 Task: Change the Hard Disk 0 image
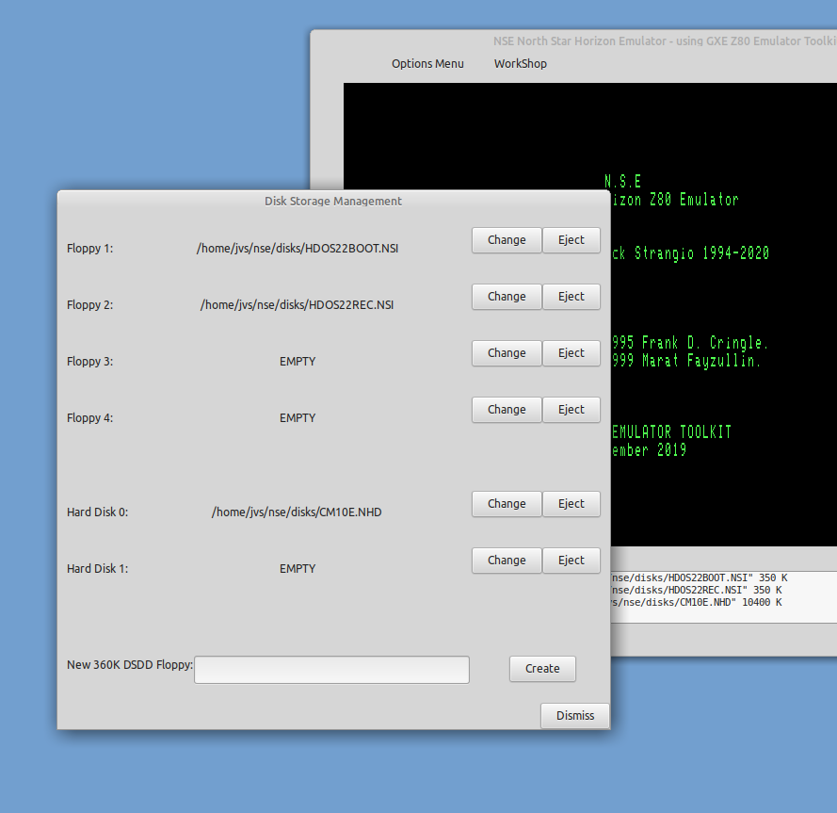point(507,504)
